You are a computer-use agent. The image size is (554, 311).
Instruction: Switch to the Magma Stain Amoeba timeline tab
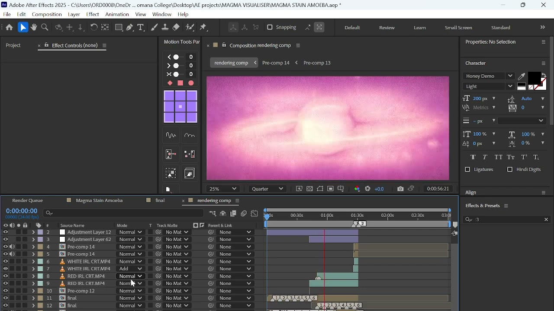click(100, 201)
